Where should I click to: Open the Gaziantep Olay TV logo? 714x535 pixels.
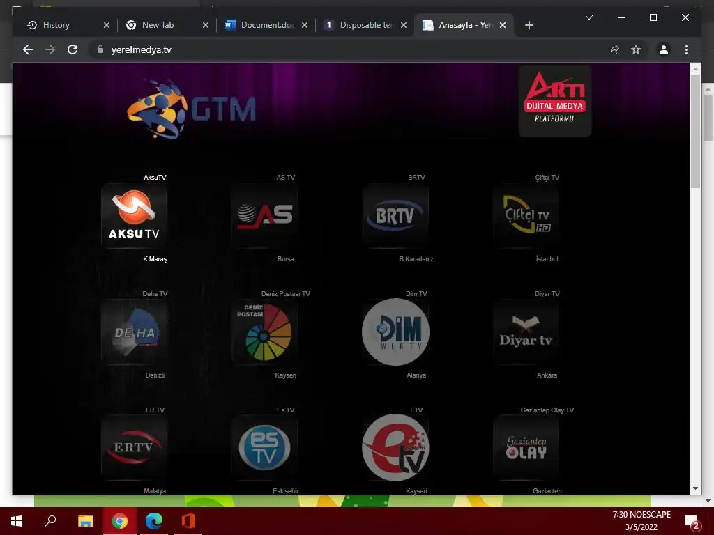(526, 448)
